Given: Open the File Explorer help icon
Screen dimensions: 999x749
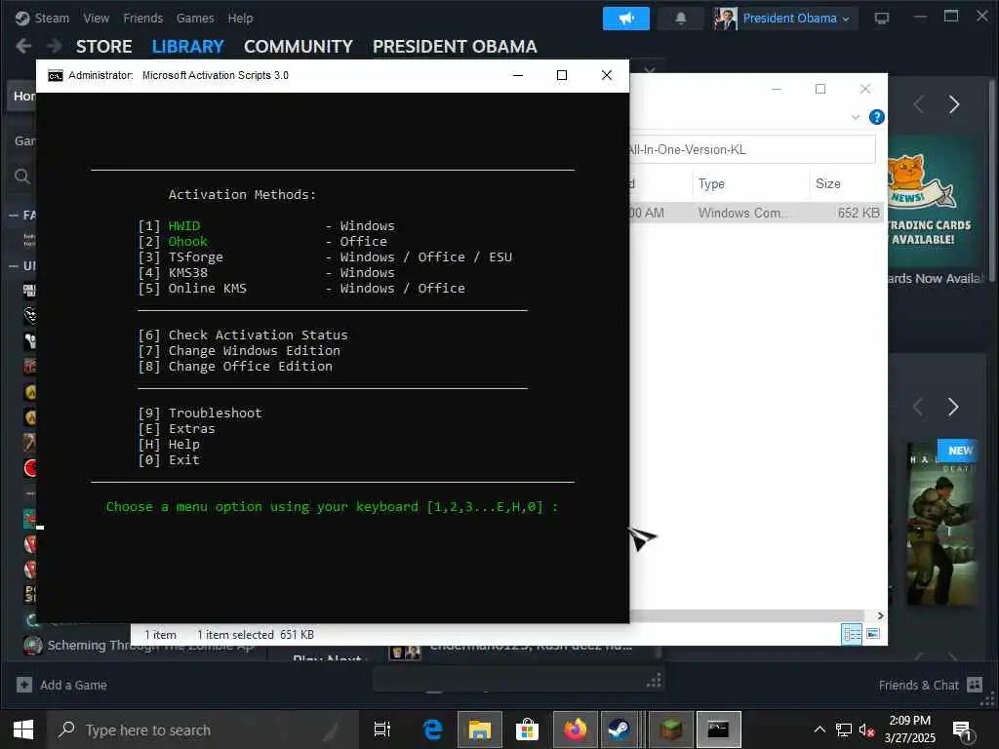Looking at the screenshot, I should point(877,117).
